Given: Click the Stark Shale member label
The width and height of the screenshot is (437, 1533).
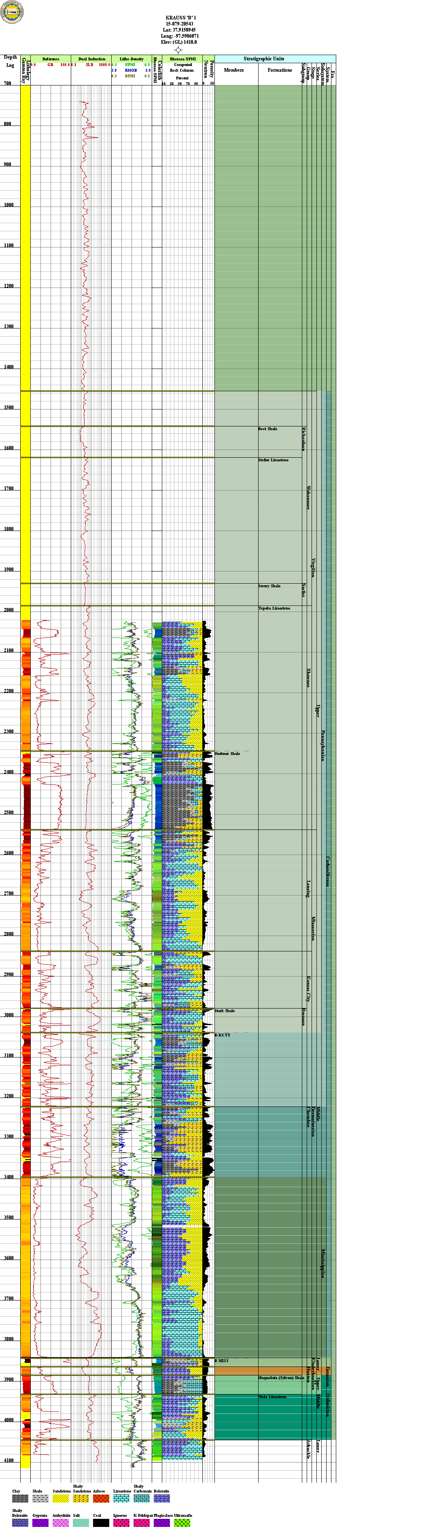Looking at the screenshot, I should coord(225,1011).
